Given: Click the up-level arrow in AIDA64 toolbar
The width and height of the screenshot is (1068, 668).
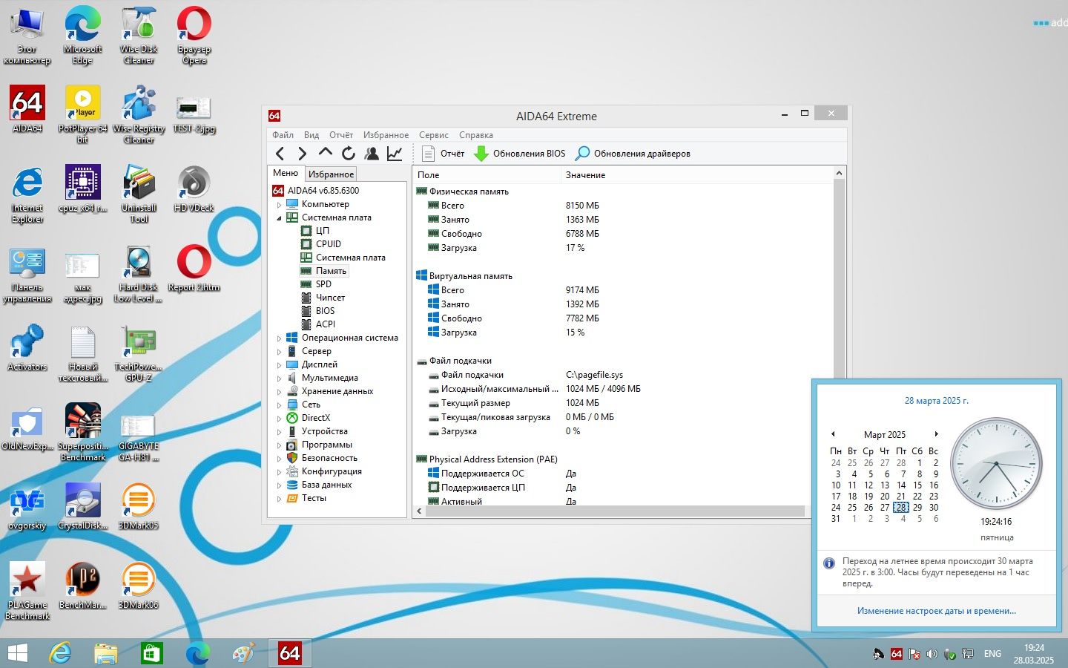Looking at the screenshot, I should pos(325,153).
